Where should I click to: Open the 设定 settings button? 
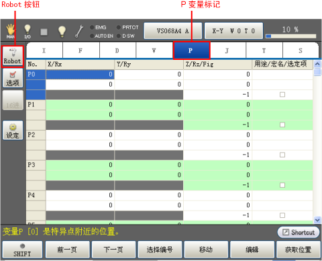pyautogui.click(x=13, y=130)
